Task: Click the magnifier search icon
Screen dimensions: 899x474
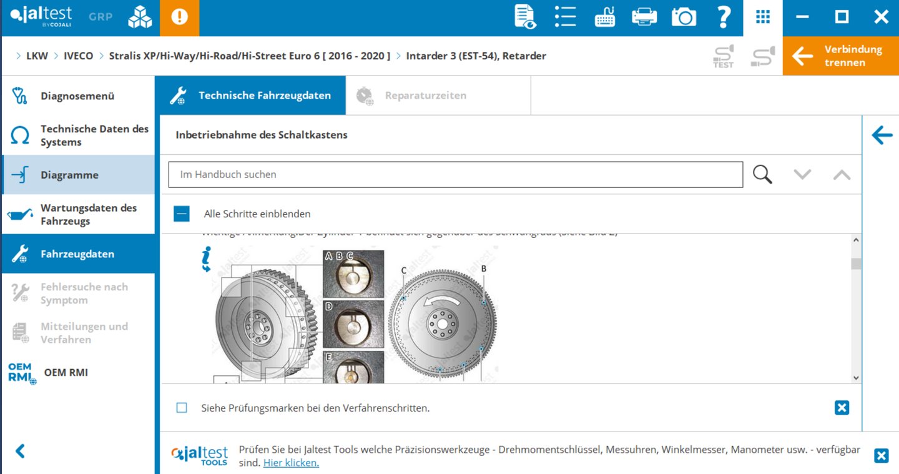Action: 762,174
